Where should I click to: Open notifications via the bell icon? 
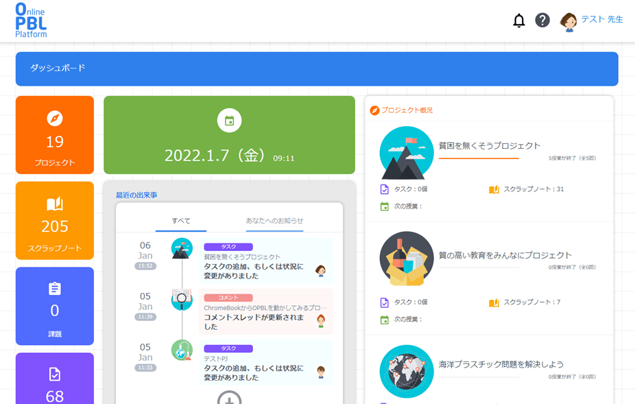pos(518,20)
